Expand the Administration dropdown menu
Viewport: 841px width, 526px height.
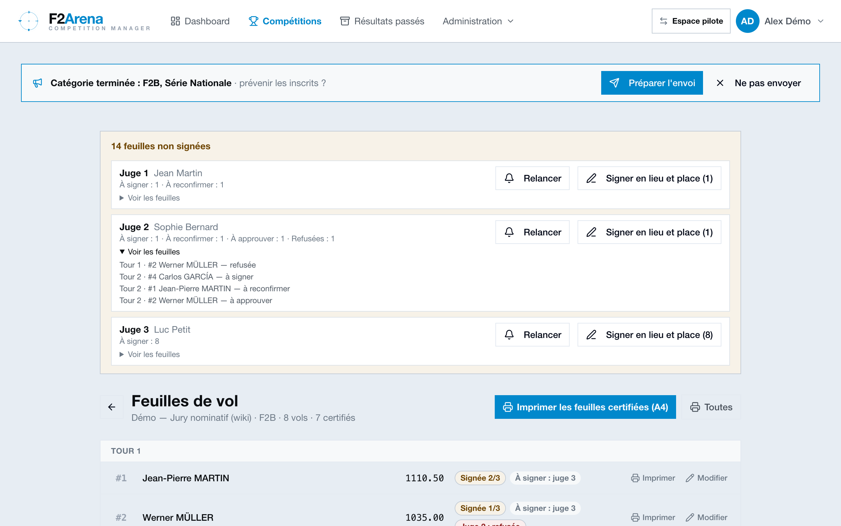(x=478, y=21)
